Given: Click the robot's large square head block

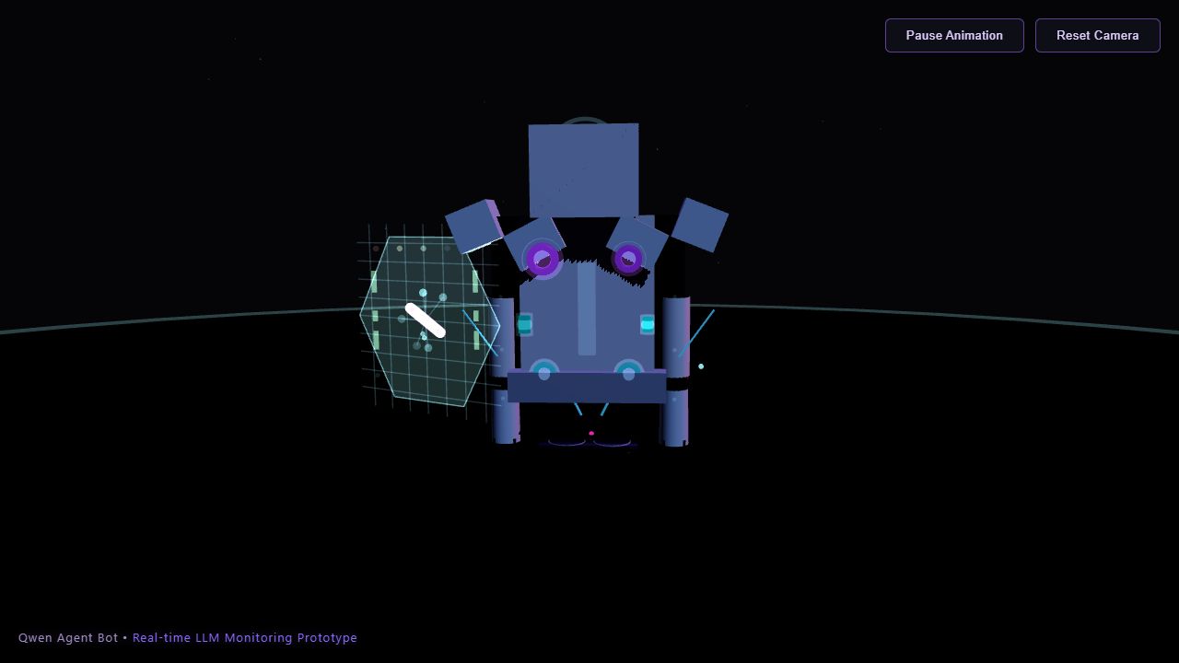Looking at the screenshot, I should coord(583,170).
